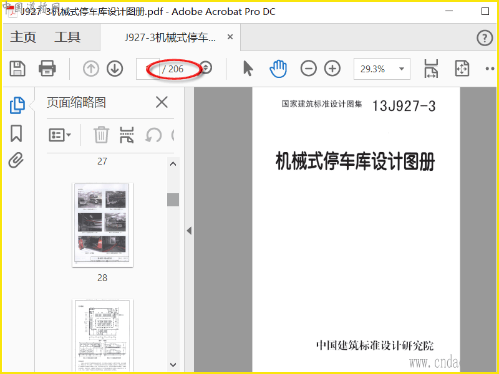Zoom in with the plus icon
The image size is (499, 374).
point(332,69)
